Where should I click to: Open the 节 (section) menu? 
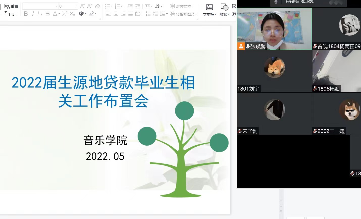11,14
